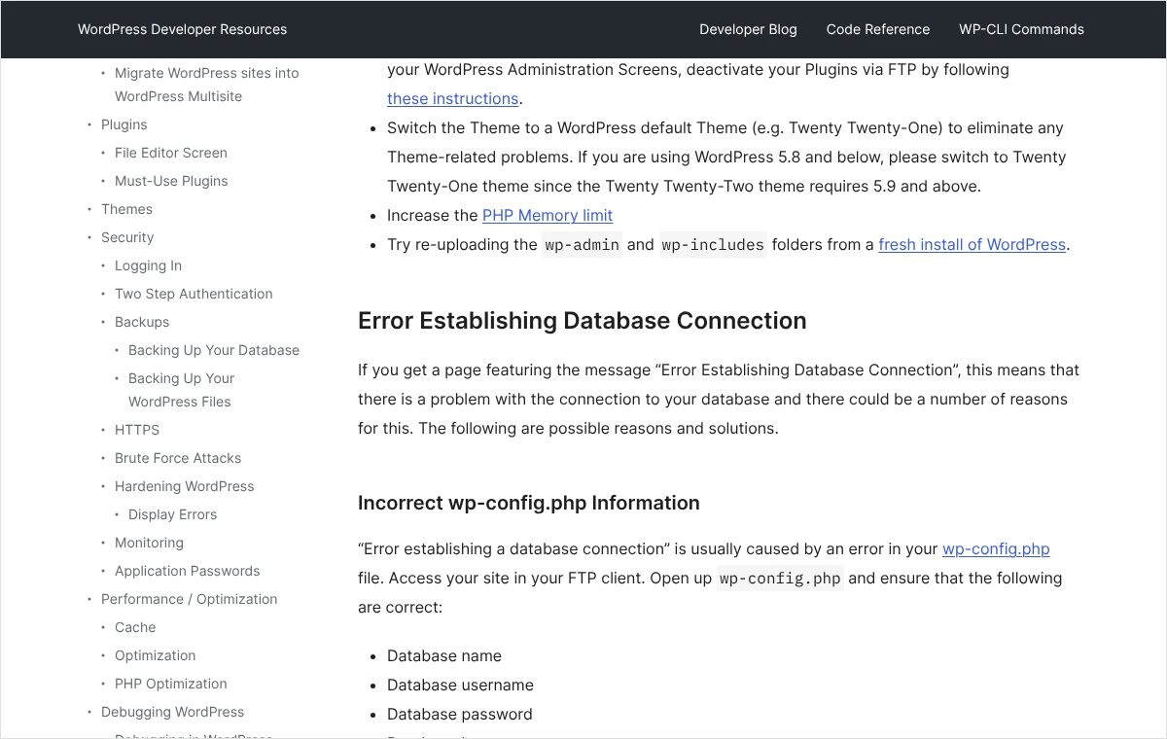Open the Developer Blog menu item
This screenshot has width=1167, height=739.
[748, 29]
